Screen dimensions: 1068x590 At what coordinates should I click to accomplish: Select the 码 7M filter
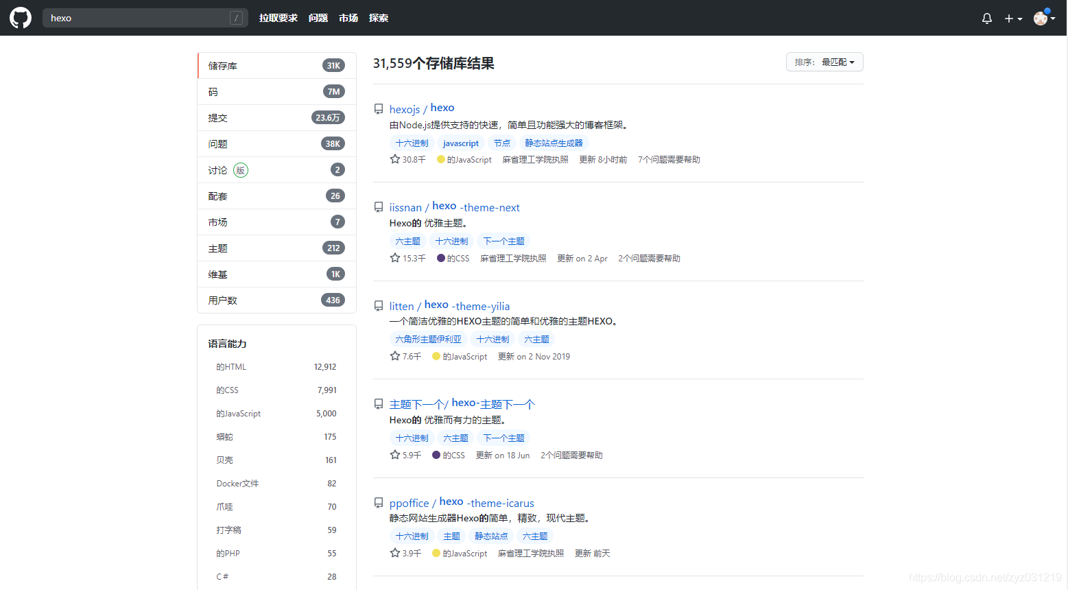[x=276, y=92]
